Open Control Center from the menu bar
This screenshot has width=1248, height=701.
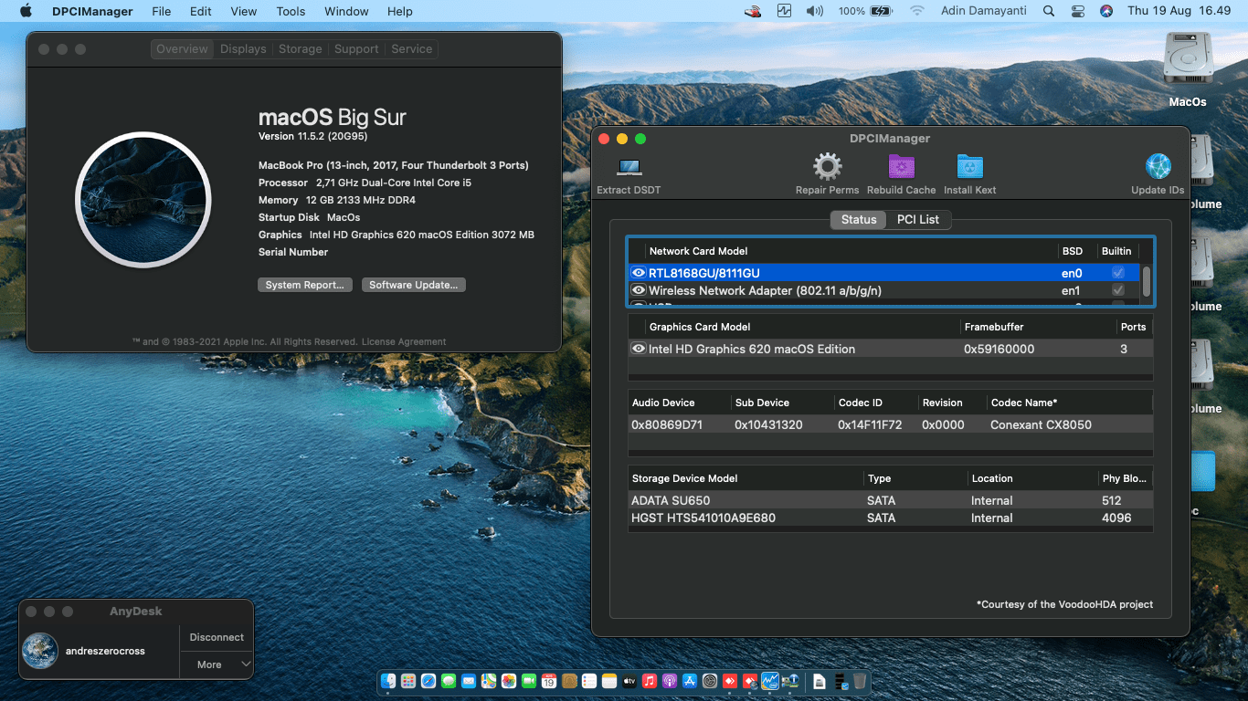coord(1077,11)
